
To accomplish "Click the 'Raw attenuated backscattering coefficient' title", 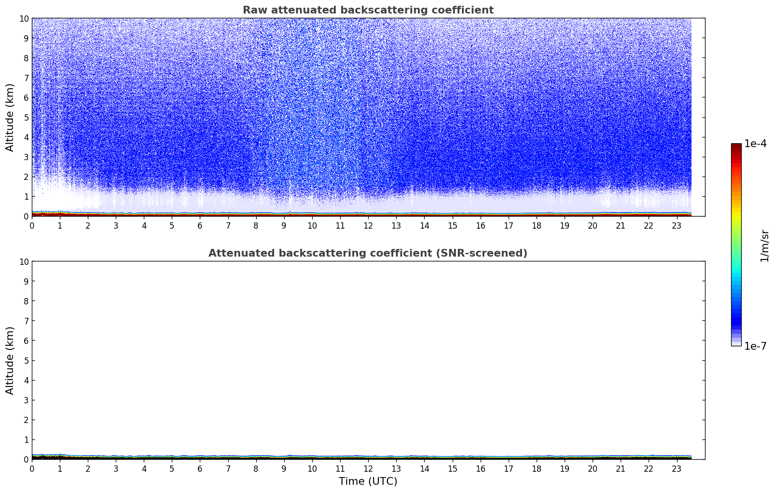I will (368, 10).
